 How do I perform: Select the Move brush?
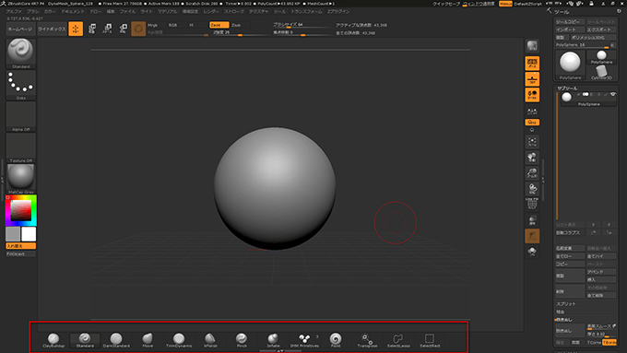pos(148,340)
